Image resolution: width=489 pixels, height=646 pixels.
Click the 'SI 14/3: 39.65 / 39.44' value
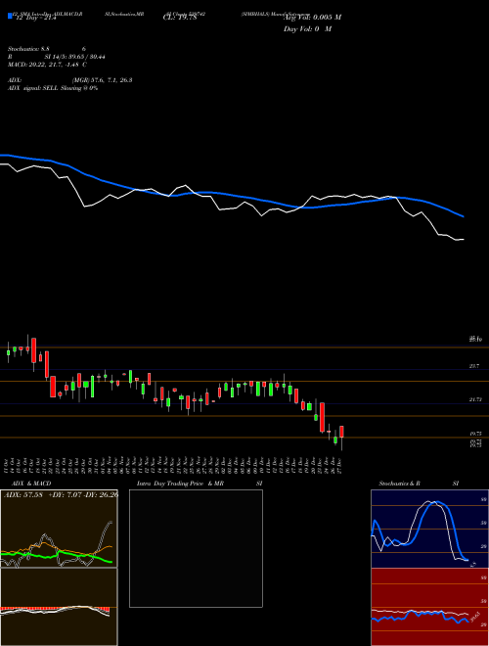click(75, 57)
